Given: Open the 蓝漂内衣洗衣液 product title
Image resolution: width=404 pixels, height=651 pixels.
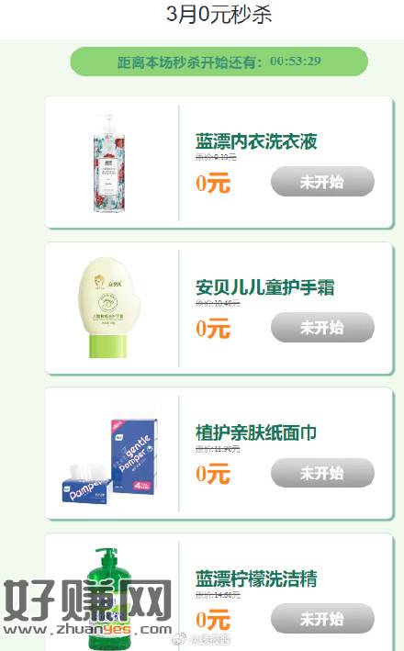Looking at the screenshot, I should point(256,141).
